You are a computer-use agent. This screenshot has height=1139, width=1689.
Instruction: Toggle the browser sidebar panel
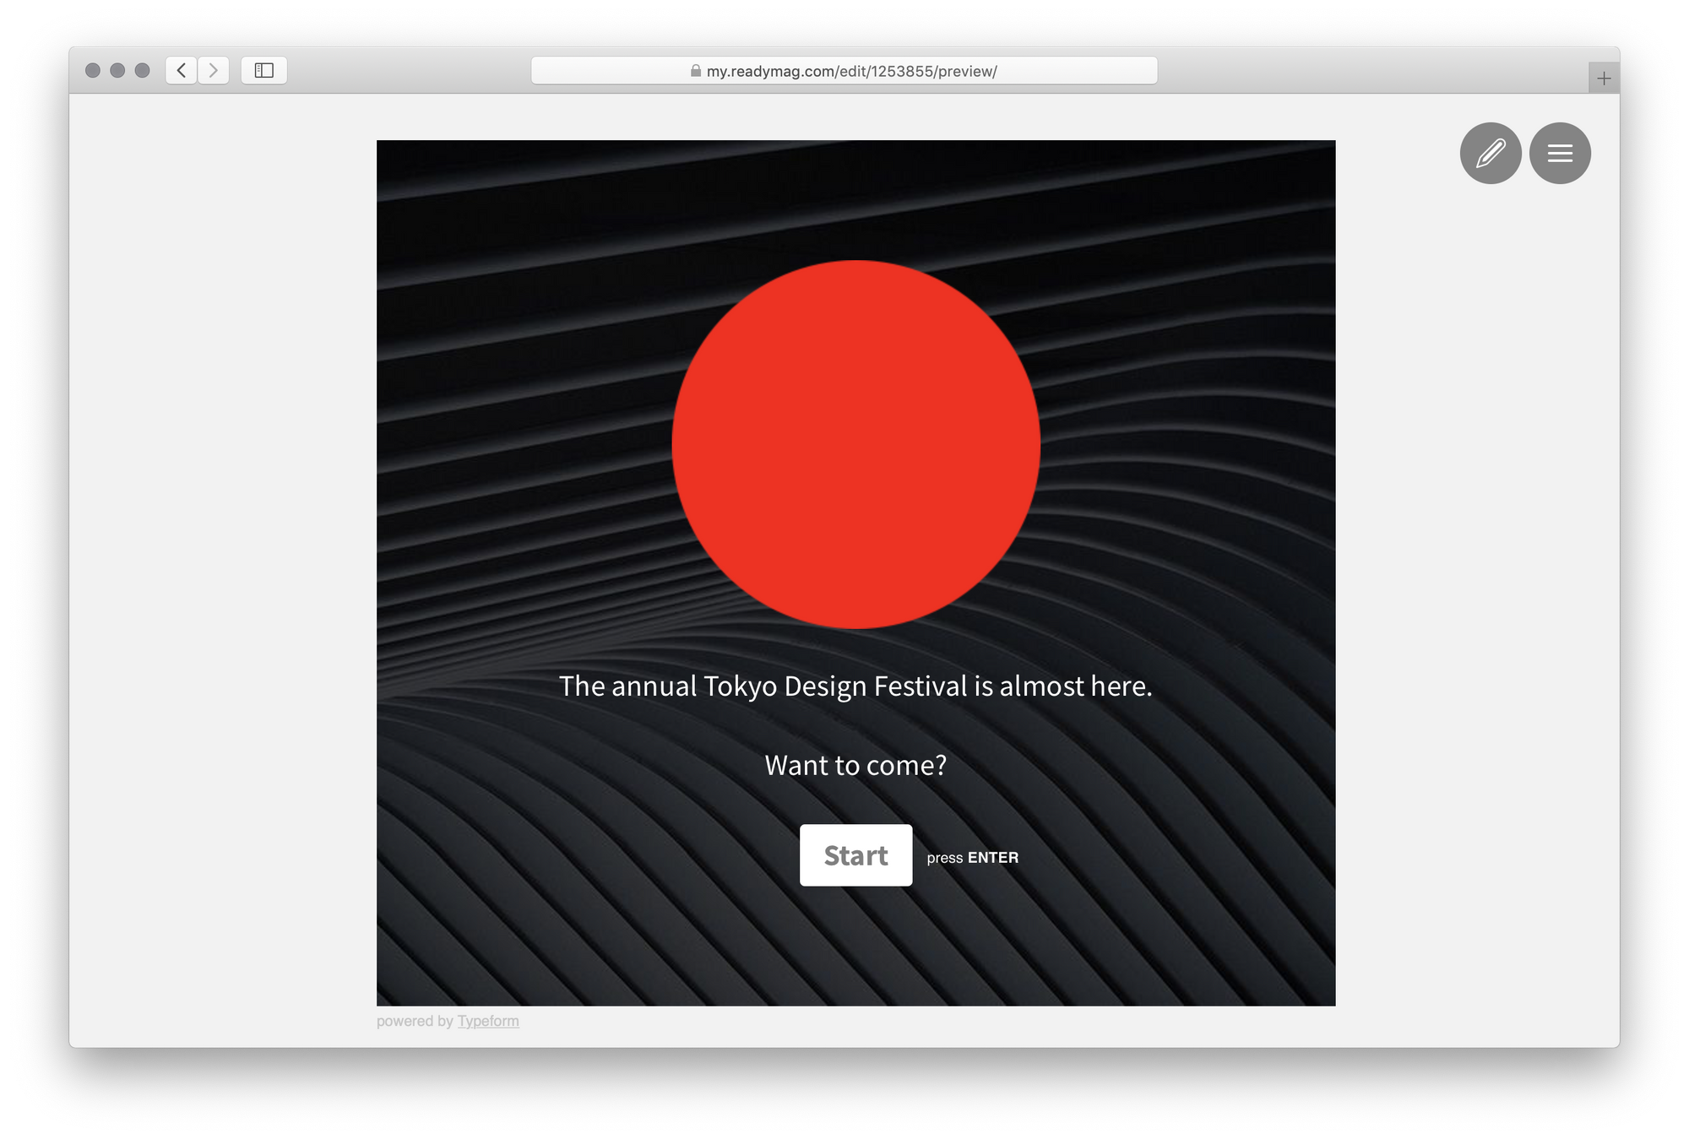[264, 70]
